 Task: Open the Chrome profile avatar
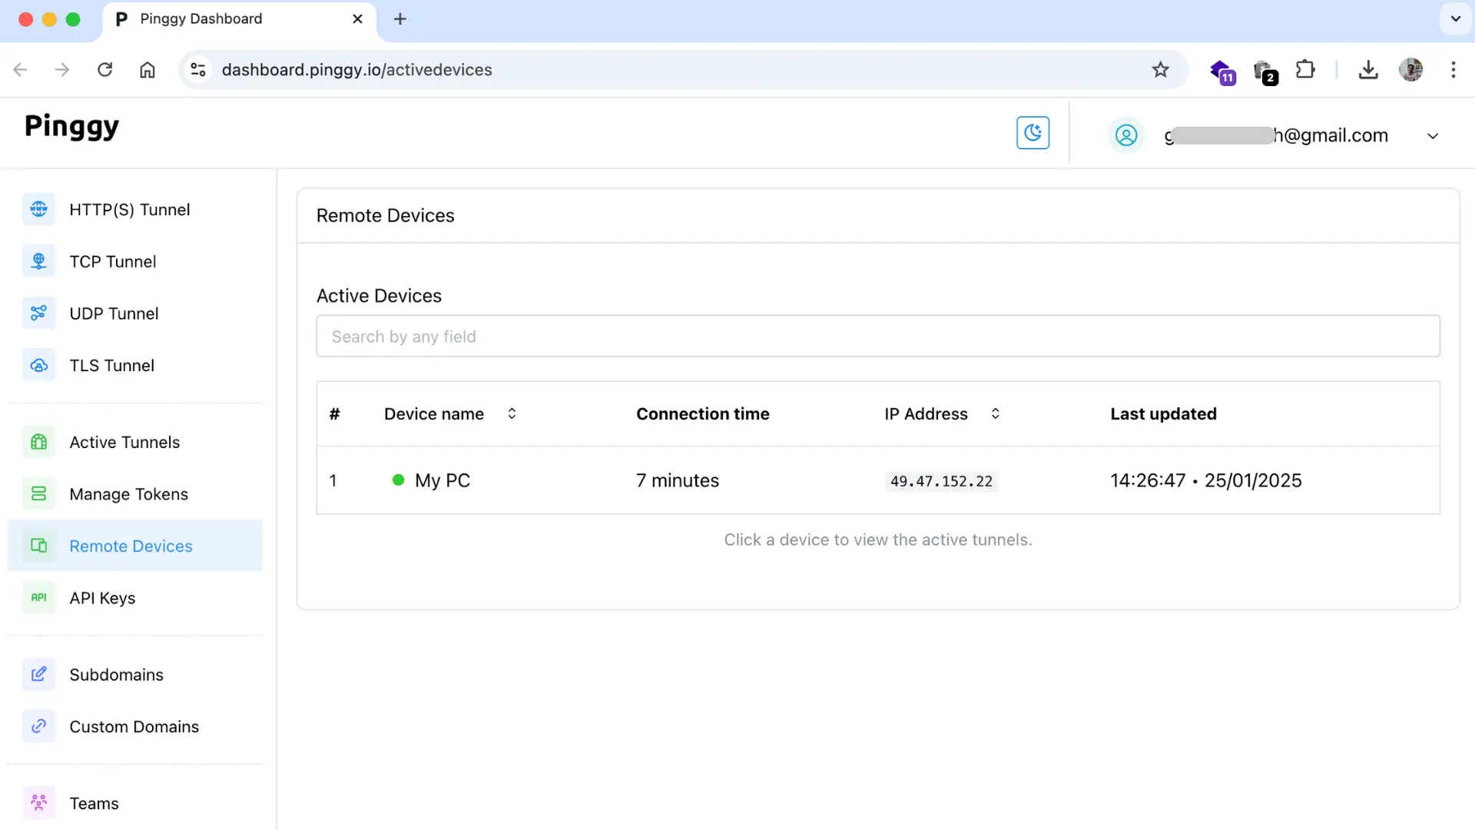click(x=1411, y=70)
